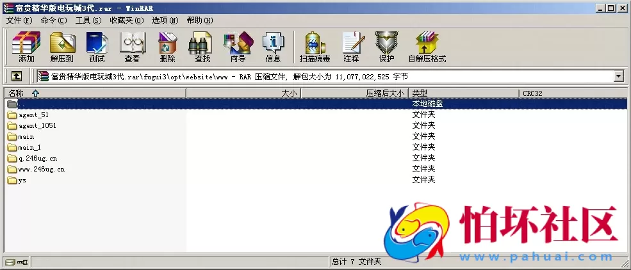Click the 删除 (Delete) toolbar icon

(167, 47)
